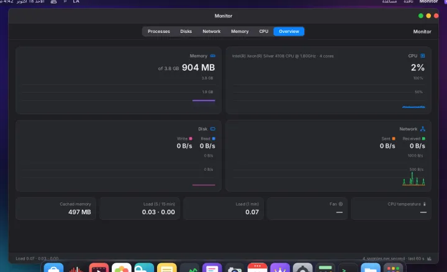
Task: Select the Overview tab
Action: (x=289, y=32)
